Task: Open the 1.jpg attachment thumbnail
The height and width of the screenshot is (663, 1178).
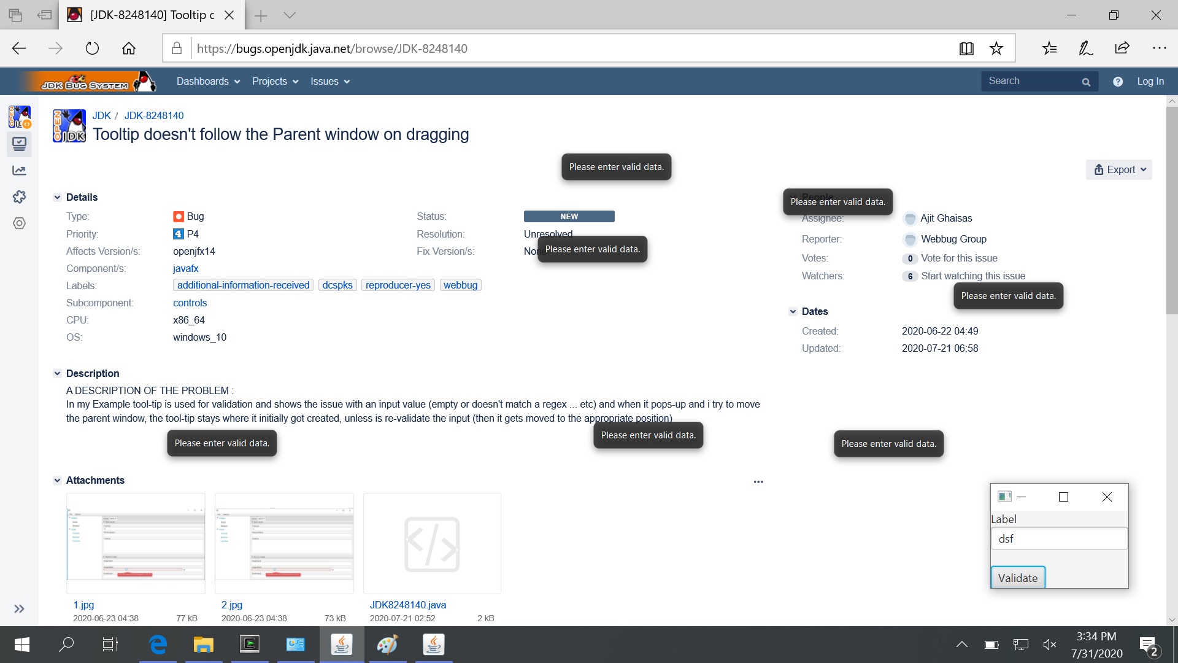Action: (x=136, y=543)
